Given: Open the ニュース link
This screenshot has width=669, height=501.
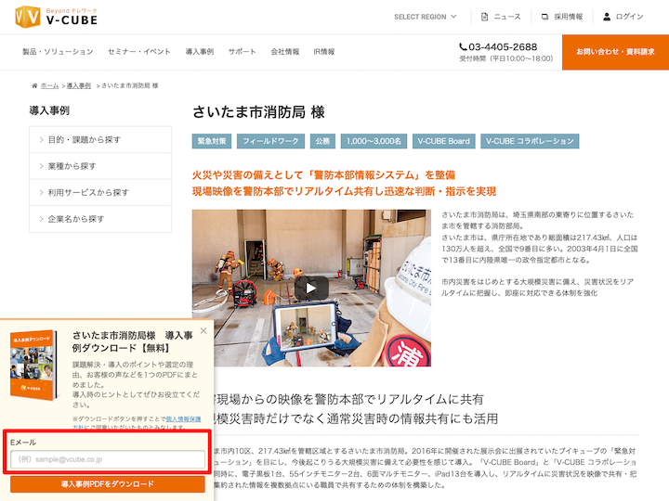Looking at the screenshot, I should pyautogui.click(x=507, y=17).
